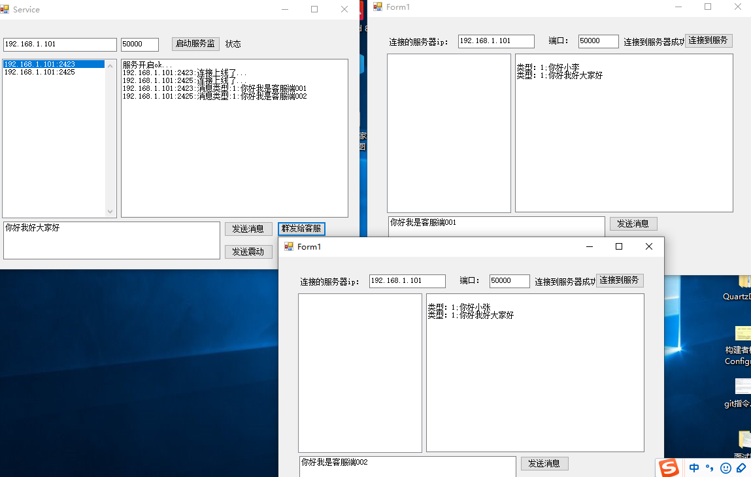Focus the Service window port field 50000

[139, 44]
